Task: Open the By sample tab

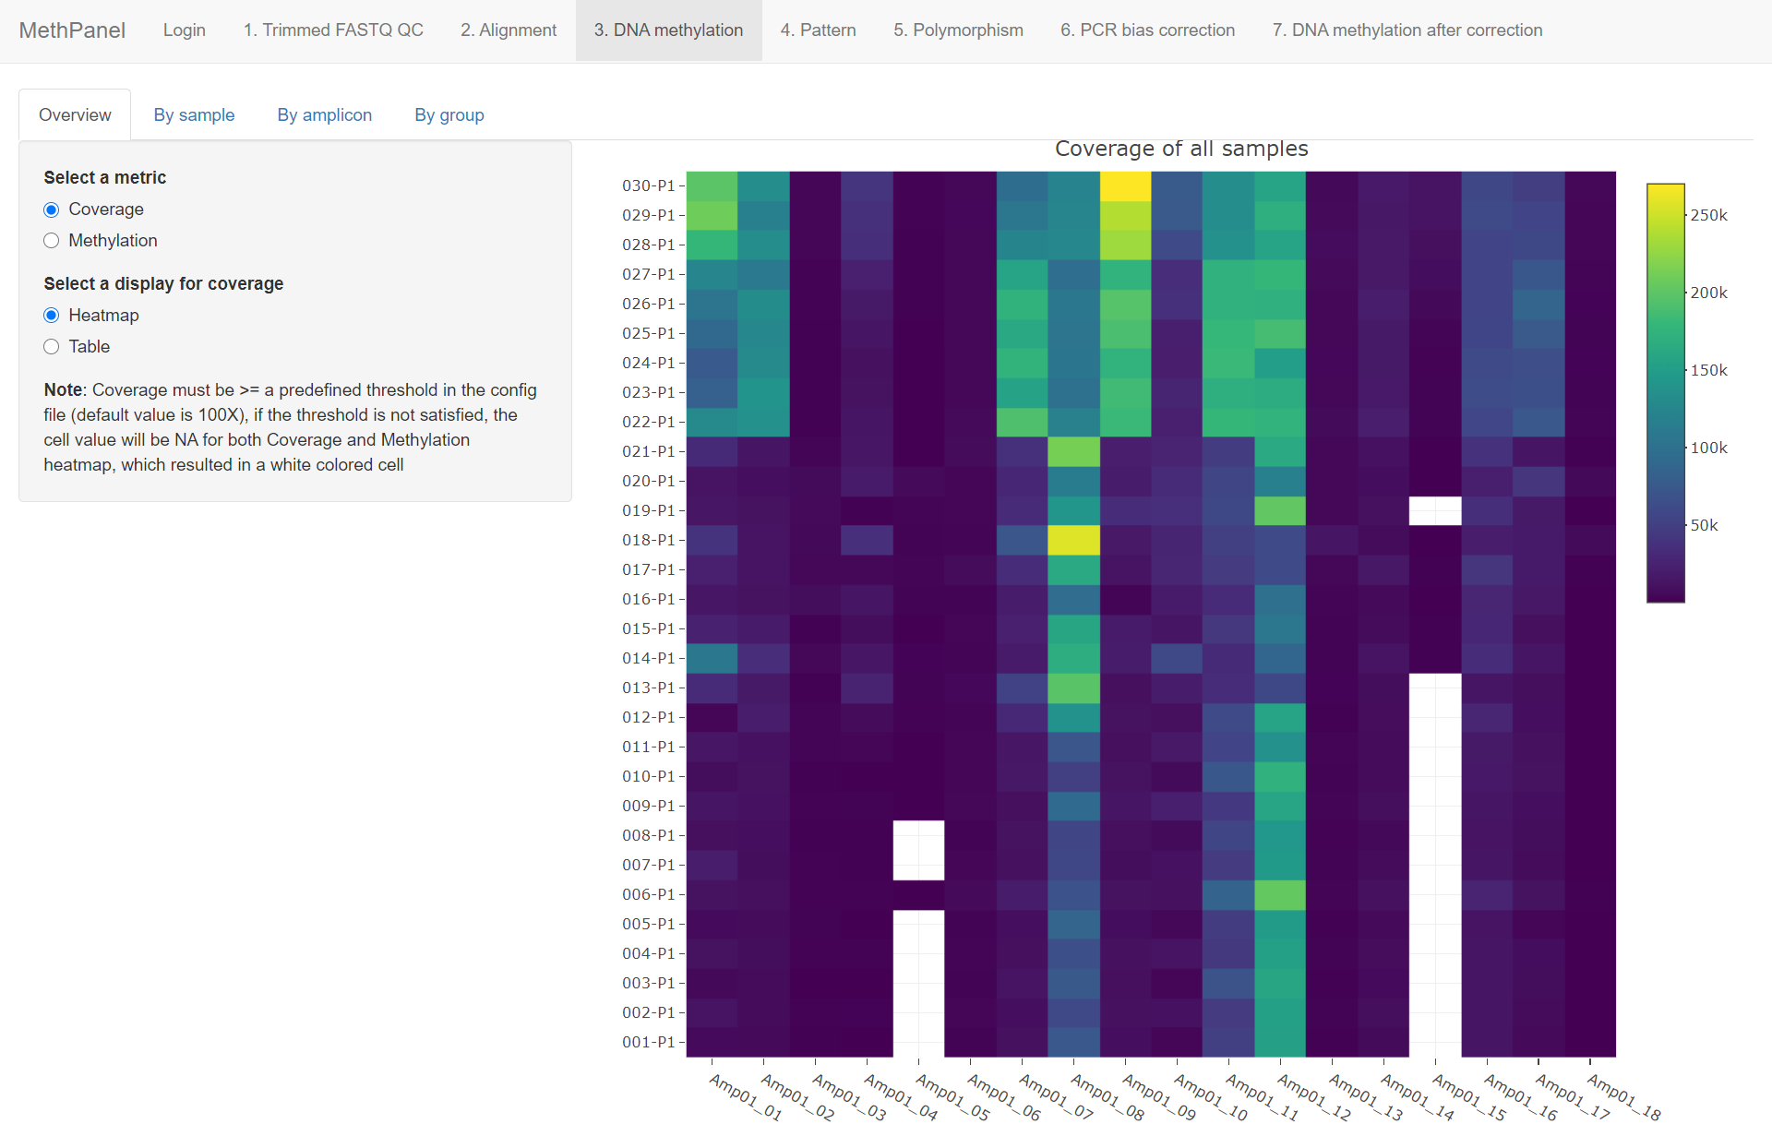Action: click(x=194, y=115)
